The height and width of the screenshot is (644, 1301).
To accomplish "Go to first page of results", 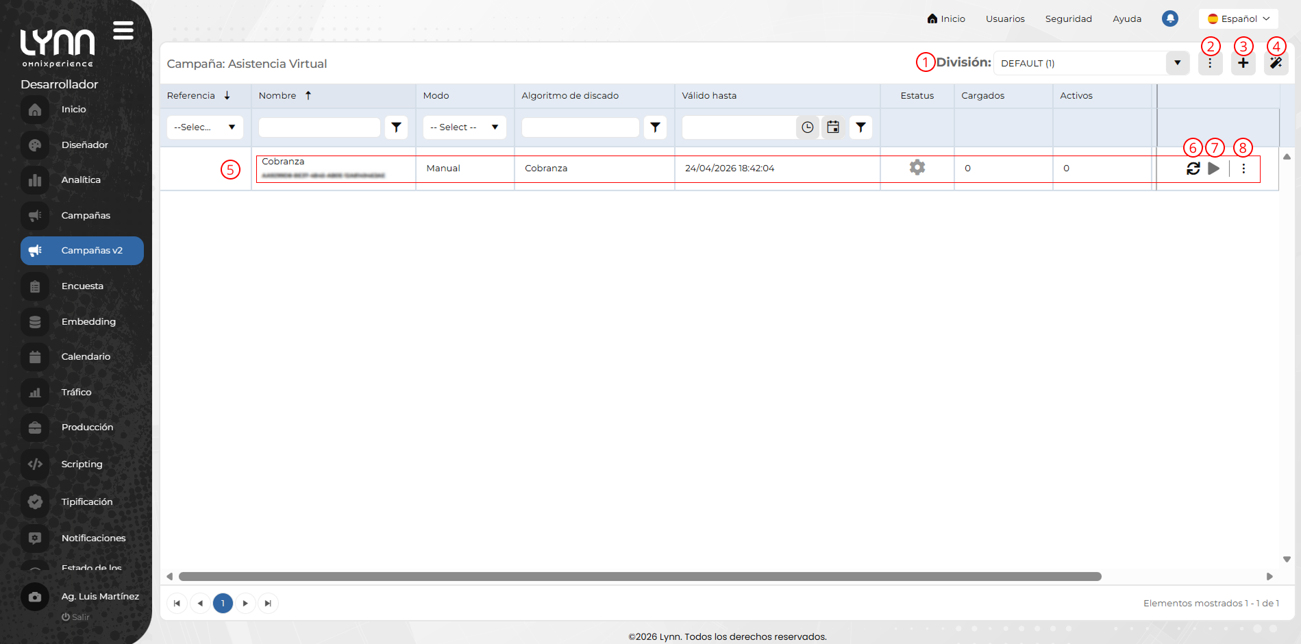I will (x=177, y=604).
